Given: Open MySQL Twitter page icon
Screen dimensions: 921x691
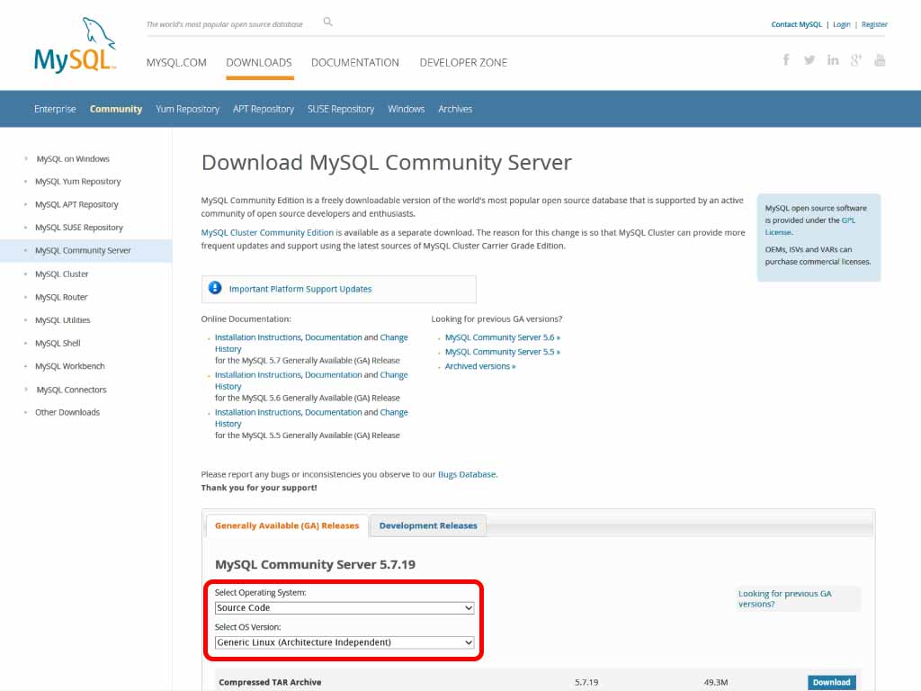Looking at the screenshot, I should coord(809,60).
